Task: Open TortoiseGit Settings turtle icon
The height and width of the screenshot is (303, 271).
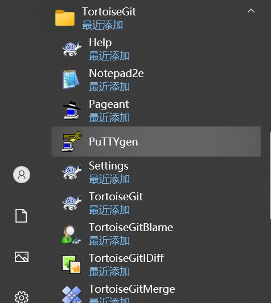Action: coord(71,172)
